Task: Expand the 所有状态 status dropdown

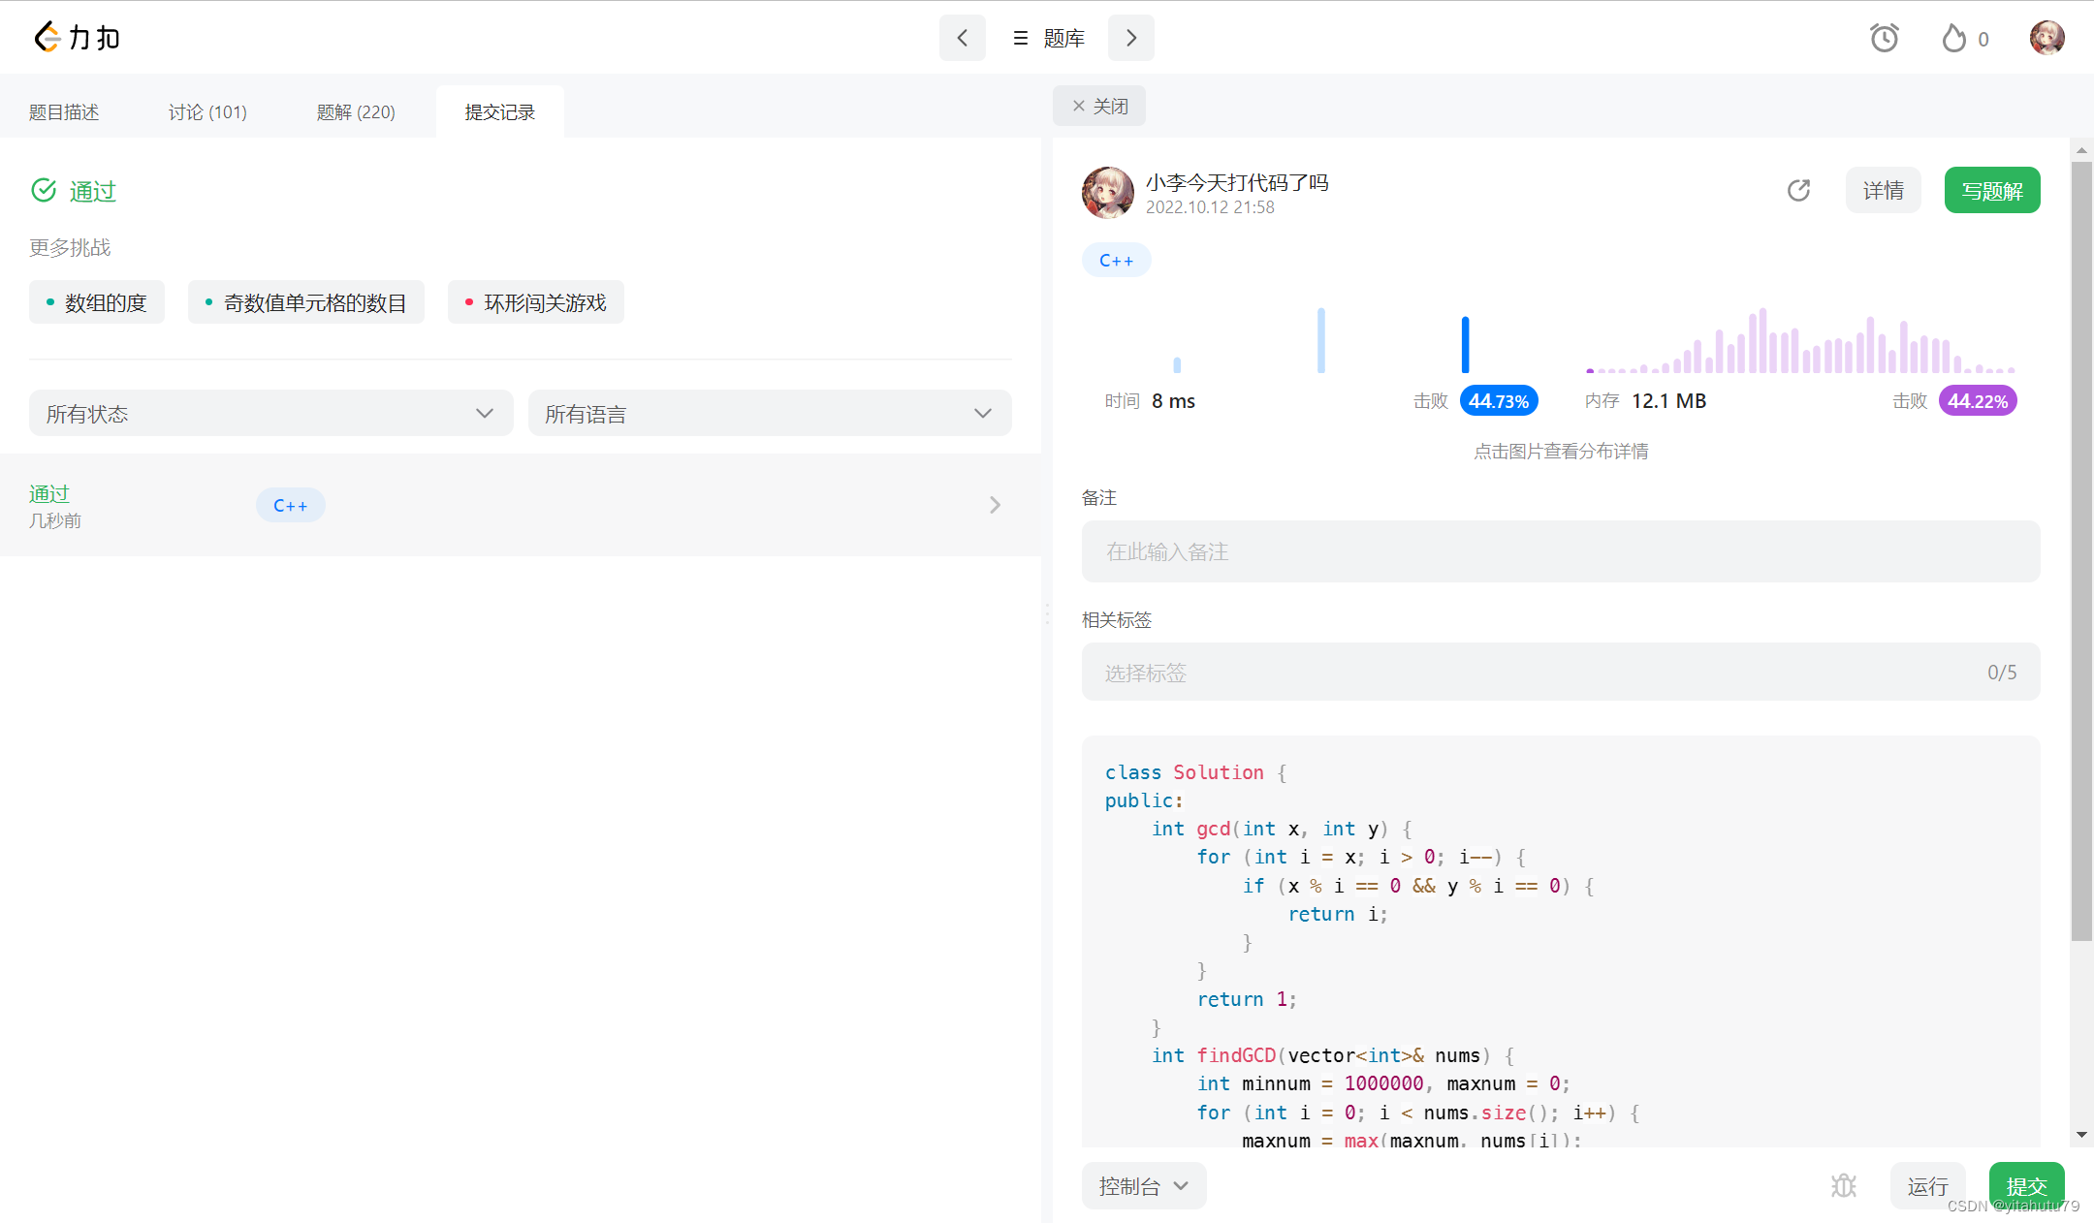Action: coord(268,415)
